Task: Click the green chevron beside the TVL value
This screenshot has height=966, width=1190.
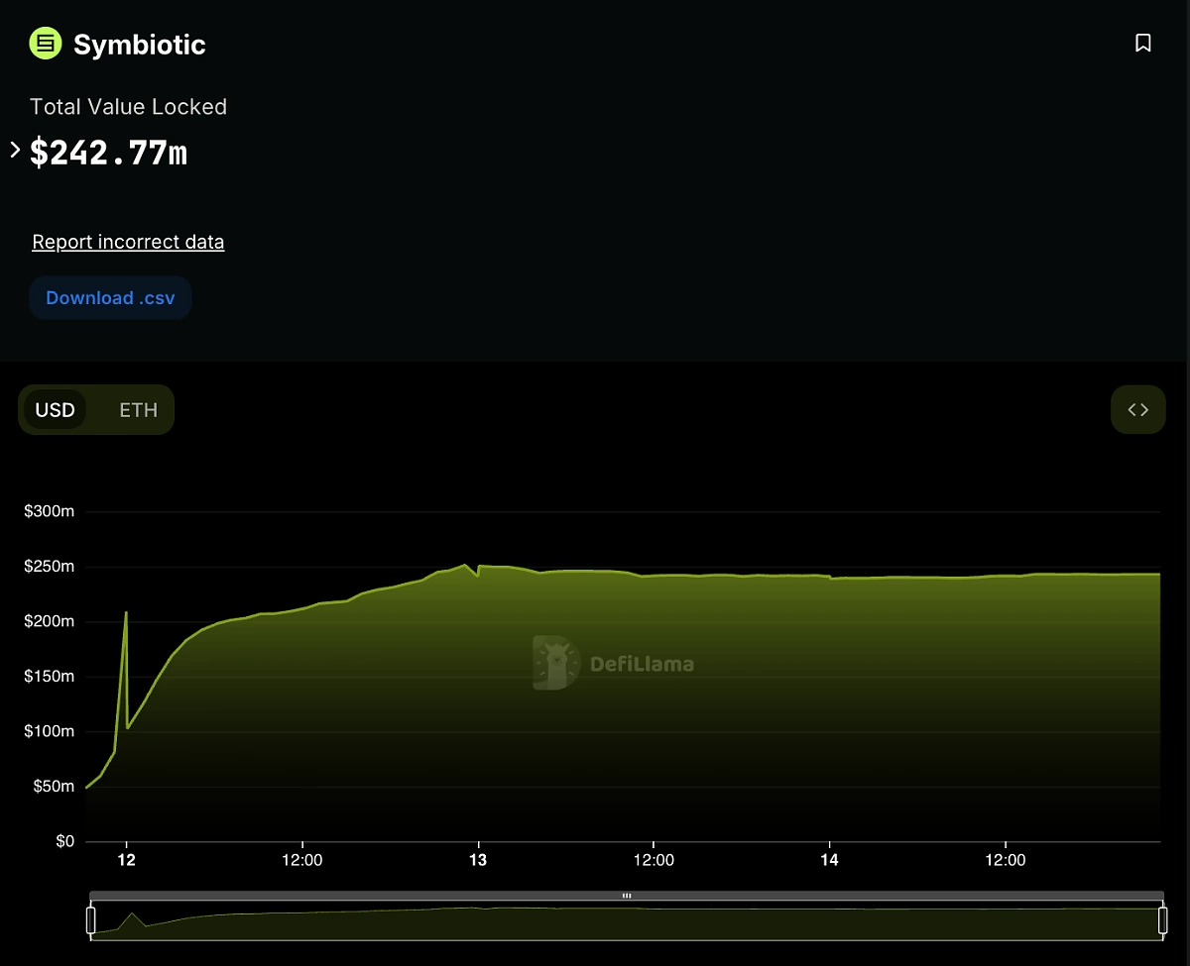Action: pos(14,149)
